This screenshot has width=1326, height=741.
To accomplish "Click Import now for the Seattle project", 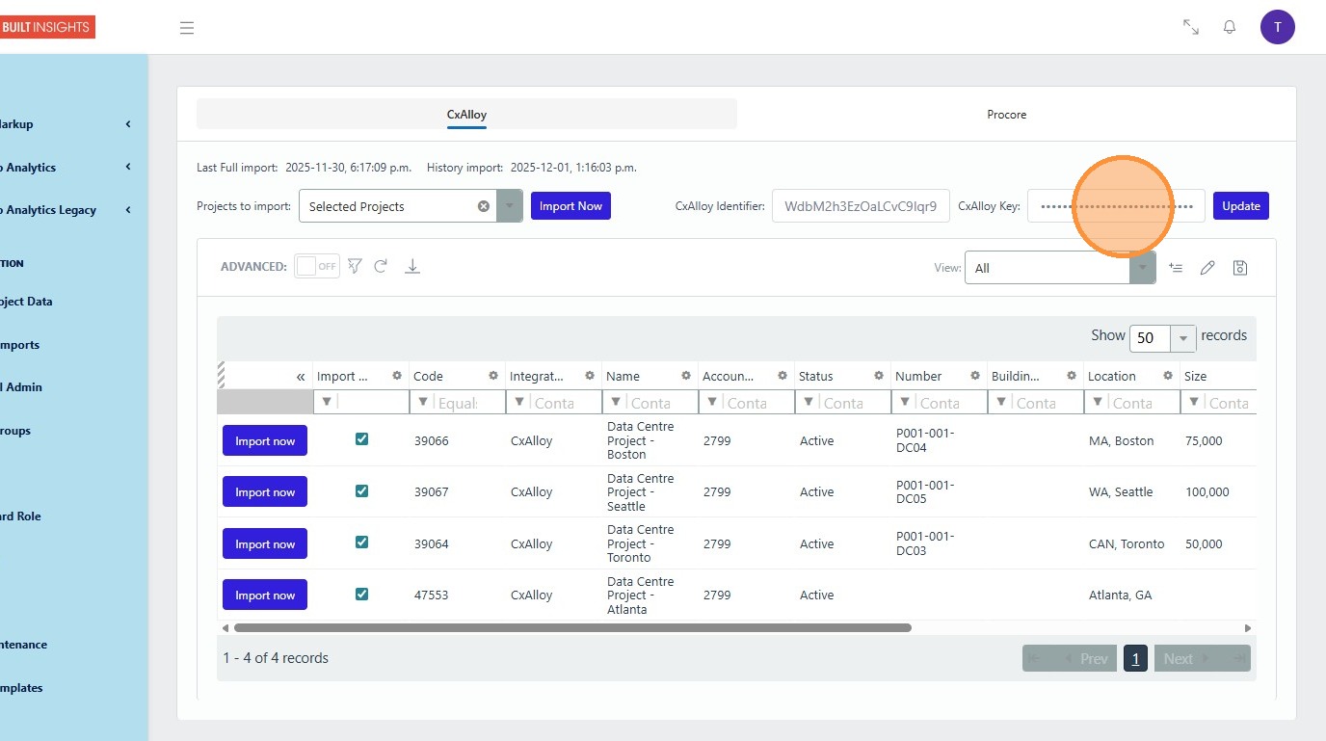I will [x=265, y=492].
